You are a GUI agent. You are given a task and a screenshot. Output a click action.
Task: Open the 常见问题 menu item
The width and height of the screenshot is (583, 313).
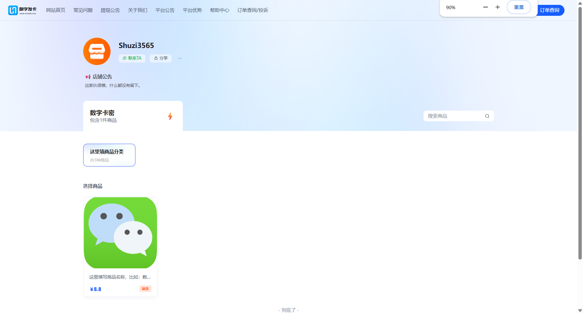pyautogui.click(x=83, y=10)
